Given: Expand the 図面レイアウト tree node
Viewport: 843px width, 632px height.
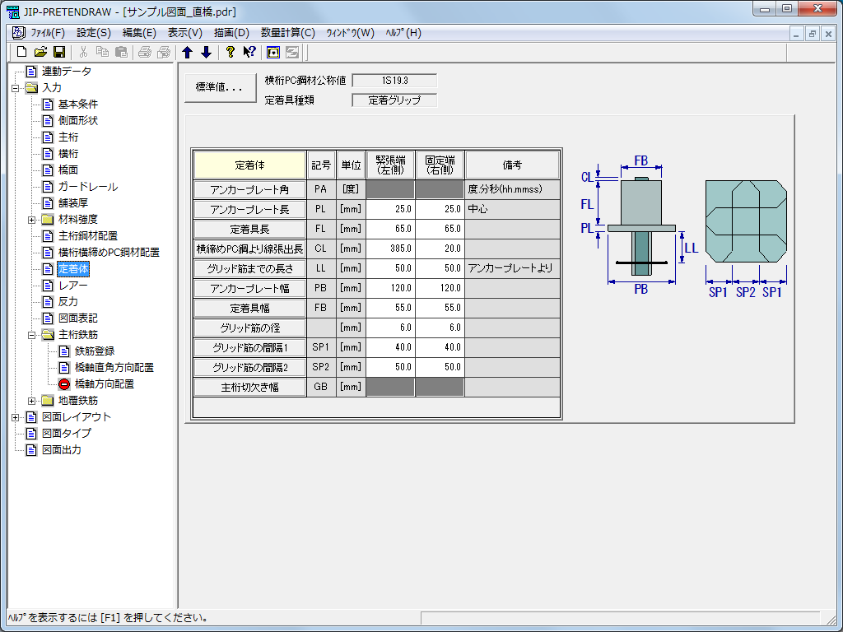Looking at the screenshot, I should click(x=16, y=417).
